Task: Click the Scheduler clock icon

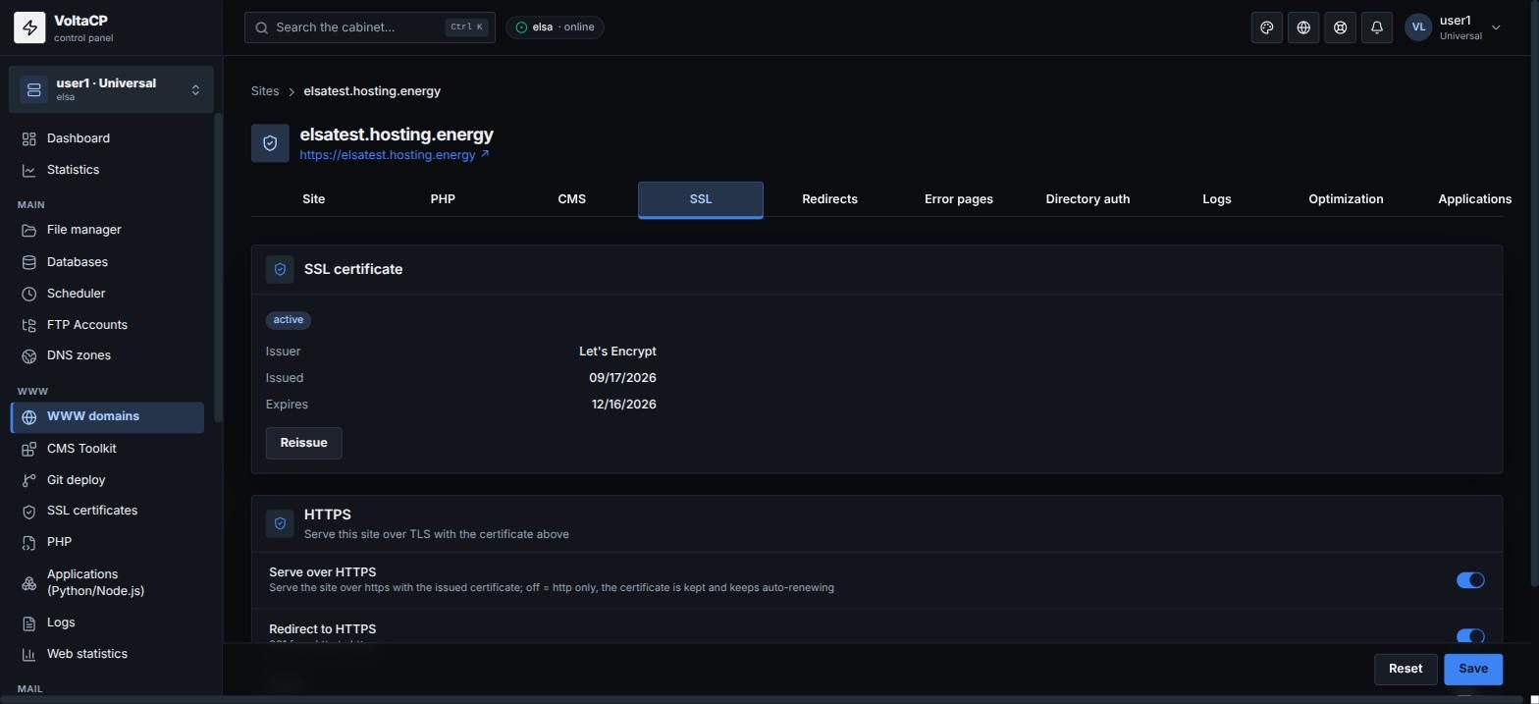Action: 29,294
